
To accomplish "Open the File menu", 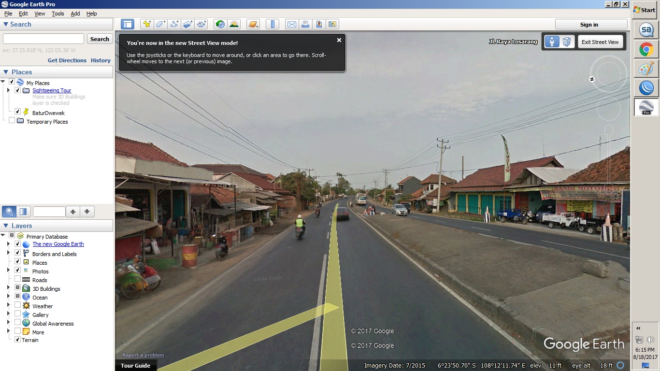I will click(8, 14).
